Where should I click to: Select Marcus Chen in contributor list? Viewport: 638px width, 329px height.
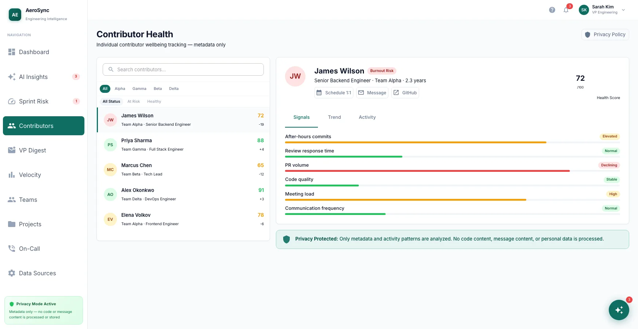click(183, 170)
